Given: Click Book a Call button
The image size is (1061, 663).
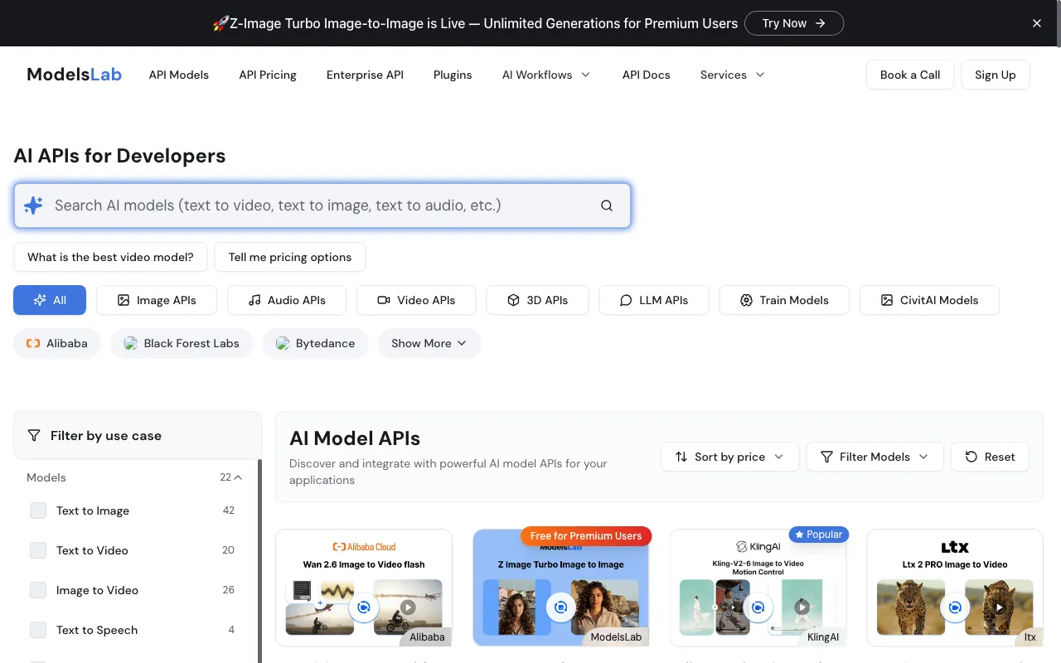Looking at the screenshot, I should (910, 75).
